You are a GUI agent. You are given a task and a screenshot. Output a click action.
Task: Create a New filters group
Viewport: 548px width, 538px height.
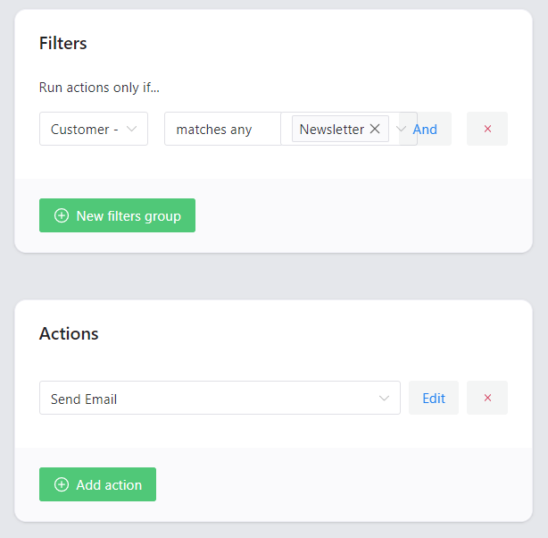[x=117, y=215]
